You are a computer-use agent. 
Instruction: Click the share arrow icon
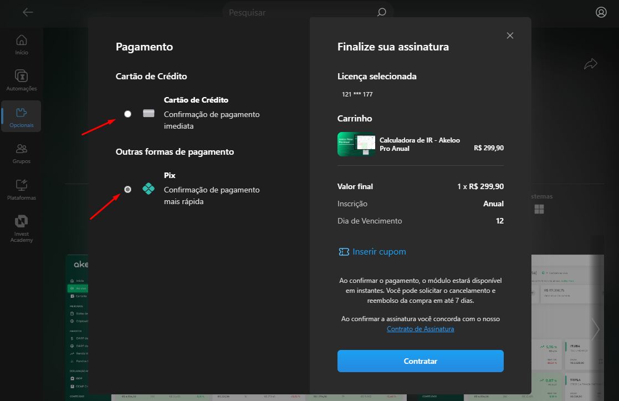[591, 64]
